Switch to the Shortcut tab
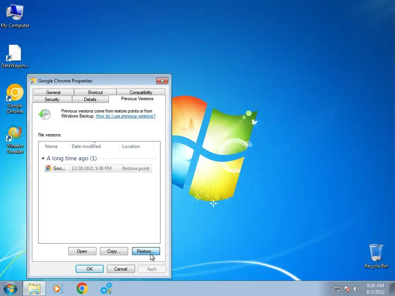395x296 pixels. (x=95, y=92)
